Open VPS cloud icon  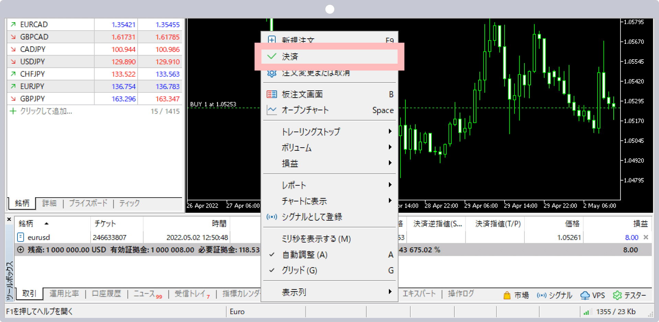pyautogui.click(x=585, y=295)
